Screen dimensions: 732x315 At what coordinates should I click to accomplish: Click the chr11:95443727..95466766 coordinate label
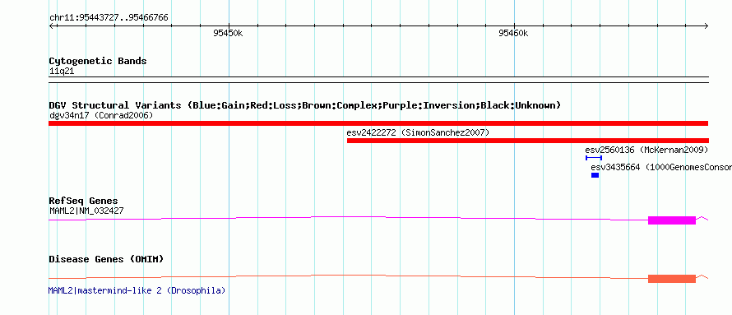point(109,18)
